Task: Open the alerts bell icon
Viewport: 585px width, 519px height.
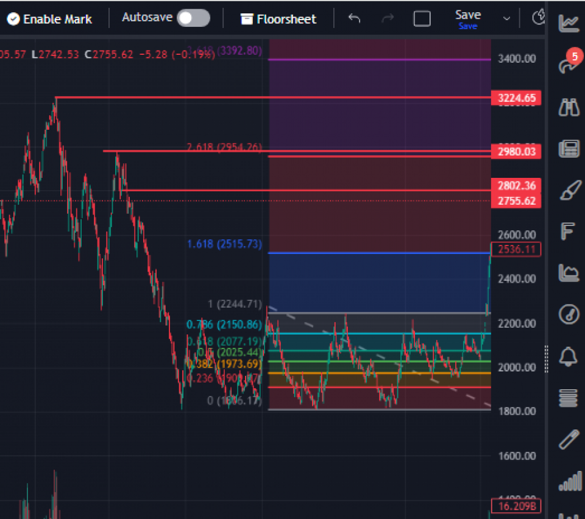Action: click(x=569, y=355)
